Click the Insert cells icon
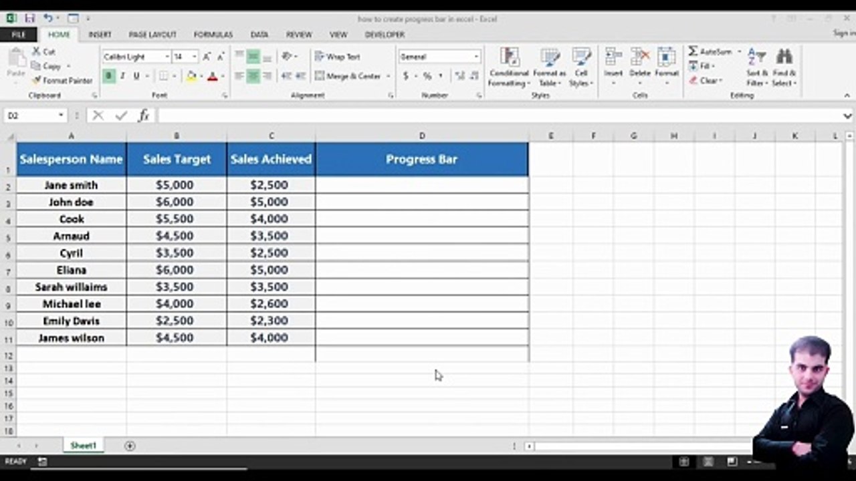 [613, 57]
